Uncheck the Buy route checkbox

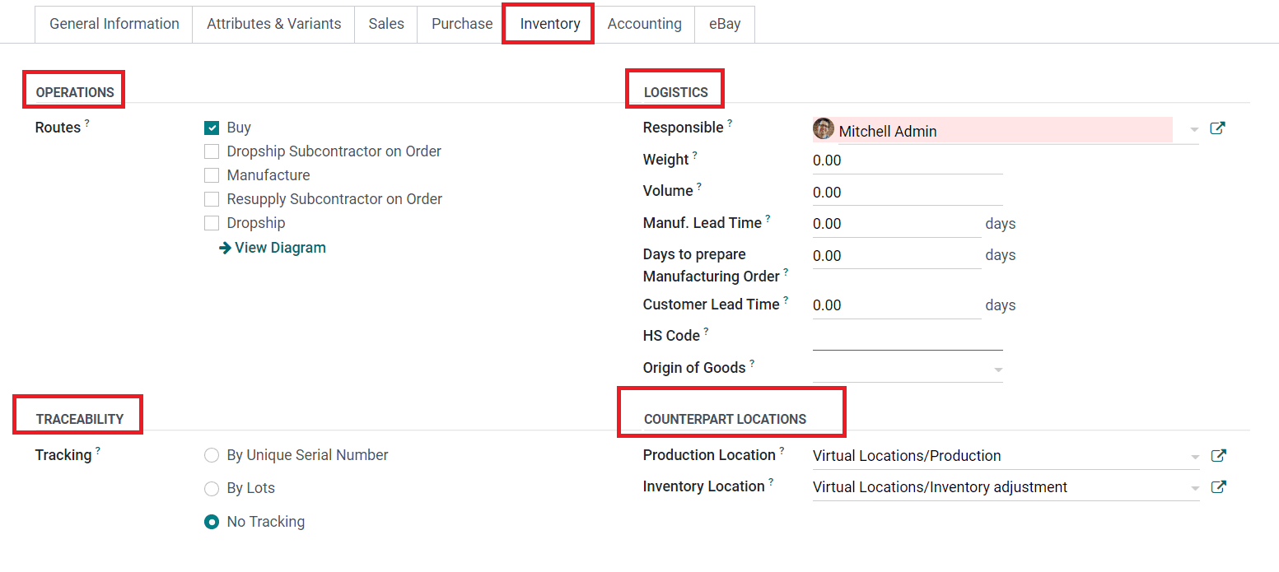[212, 128]
